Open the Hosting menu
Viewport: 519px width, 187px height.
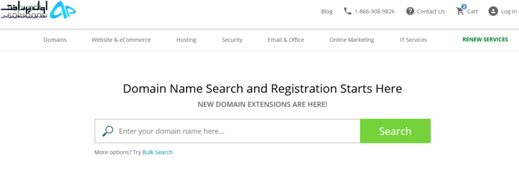pos(187,40)
